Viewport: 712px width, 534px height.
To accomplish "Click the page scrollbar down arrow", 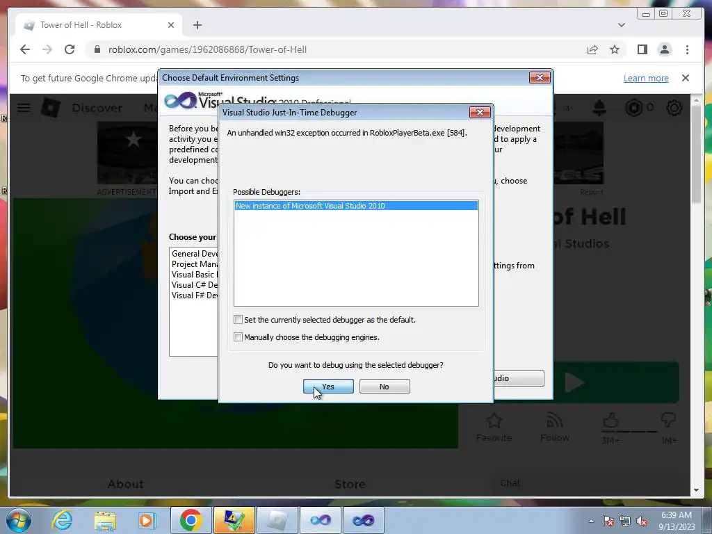I will point(697,490).
